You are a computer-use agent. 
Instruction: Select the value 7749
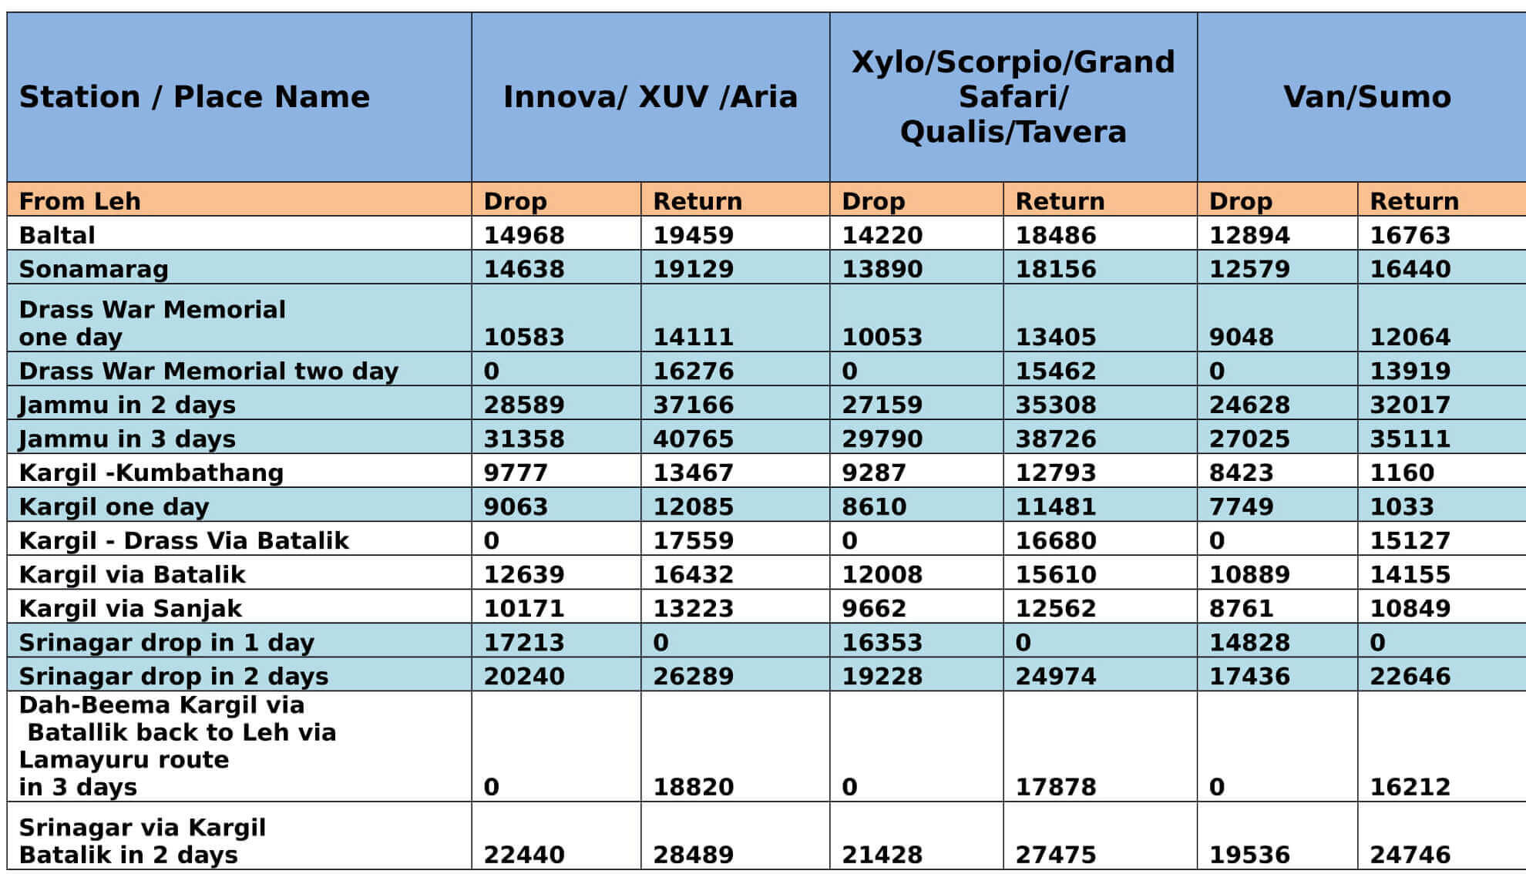(1241, 506)
